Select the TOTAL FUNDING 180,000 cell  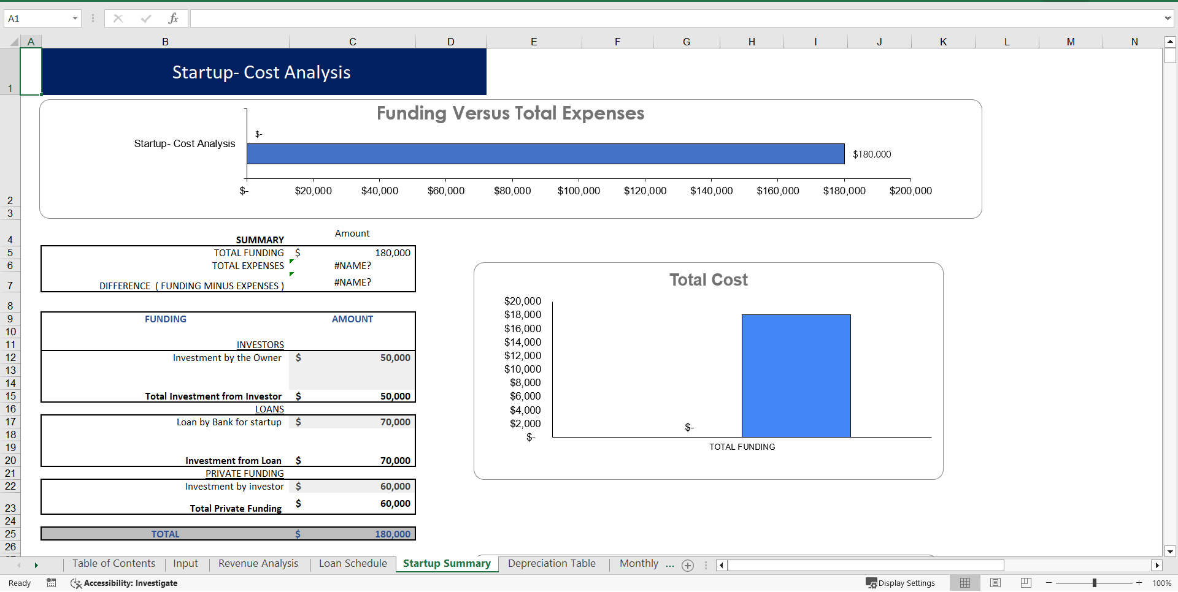click(x=353, y=252)
